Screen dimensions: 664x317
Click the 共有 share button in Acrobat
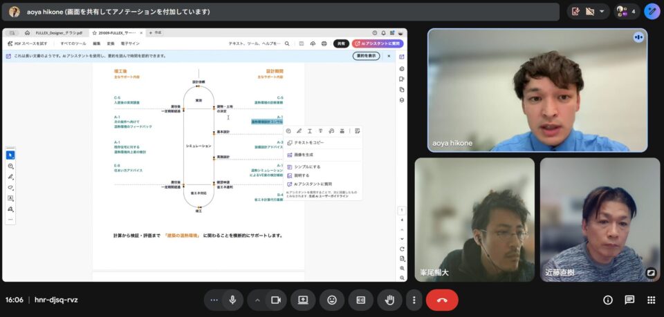[341, 44]
